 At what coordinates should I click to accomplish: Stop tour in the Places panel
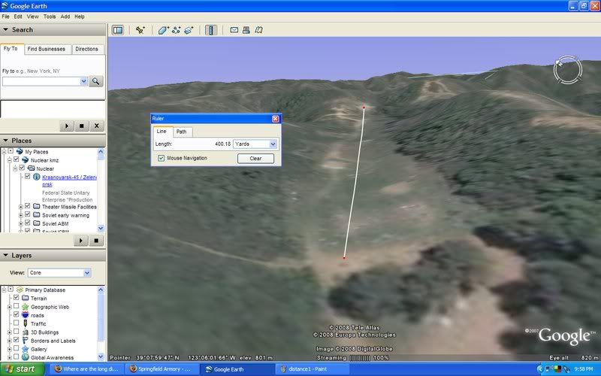pyautogui.click(x=96, y=241)
